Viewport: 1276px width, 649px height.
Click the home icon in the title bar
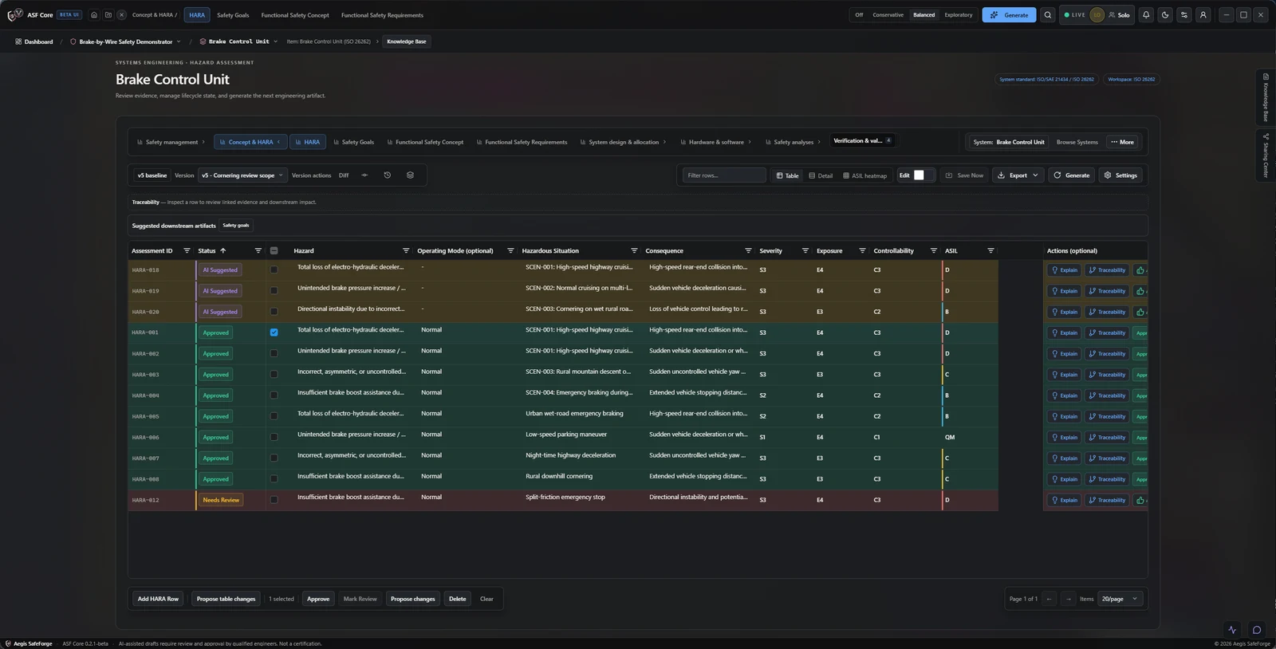(x=94, y=15)
